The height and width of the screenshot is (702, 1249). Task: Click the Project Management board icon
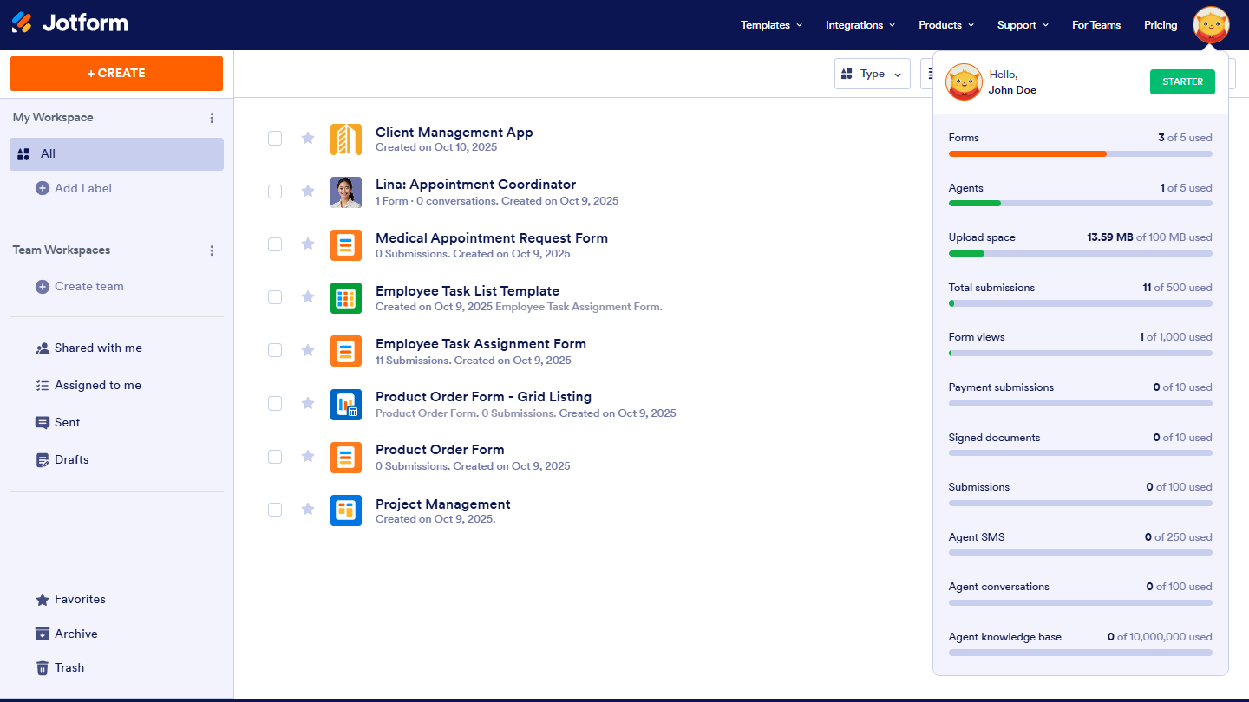point(346,510)
